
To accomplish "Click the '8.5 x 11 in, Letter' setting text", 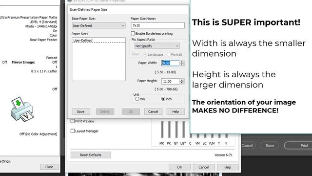I will [x=44, y=71].
